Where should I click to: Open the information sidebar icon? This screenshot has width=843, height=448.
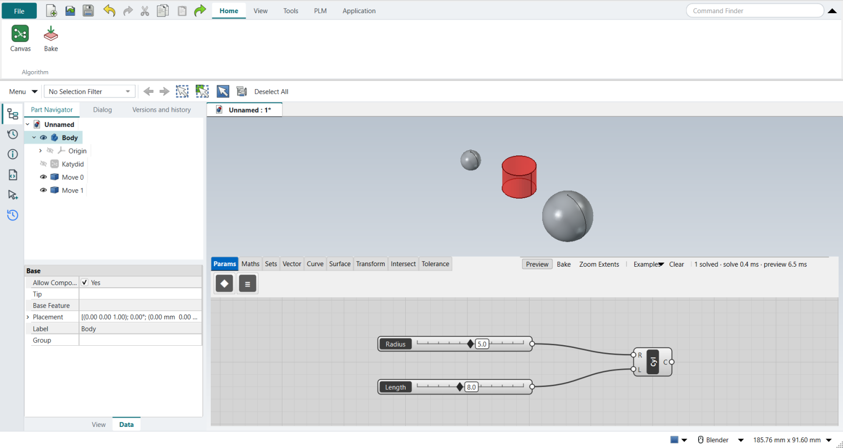pos(13,154)
